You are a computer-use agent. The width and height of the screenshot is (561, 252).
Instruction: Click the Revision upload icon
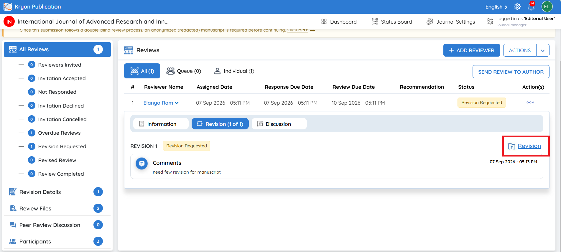coord(511,146)
